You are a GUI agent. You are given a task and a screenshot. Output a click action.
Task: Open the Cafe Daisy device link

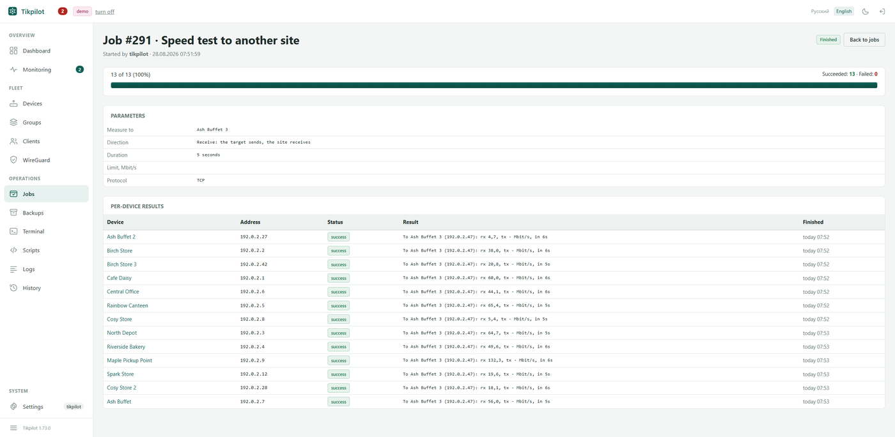click(119, 278)
